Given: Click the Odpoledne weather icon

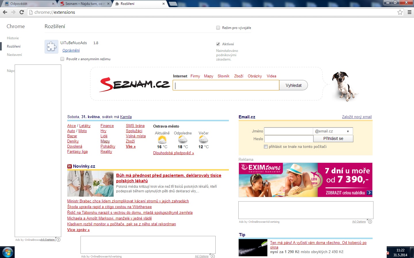Looking at the screenshot, I should click(183, 140).
